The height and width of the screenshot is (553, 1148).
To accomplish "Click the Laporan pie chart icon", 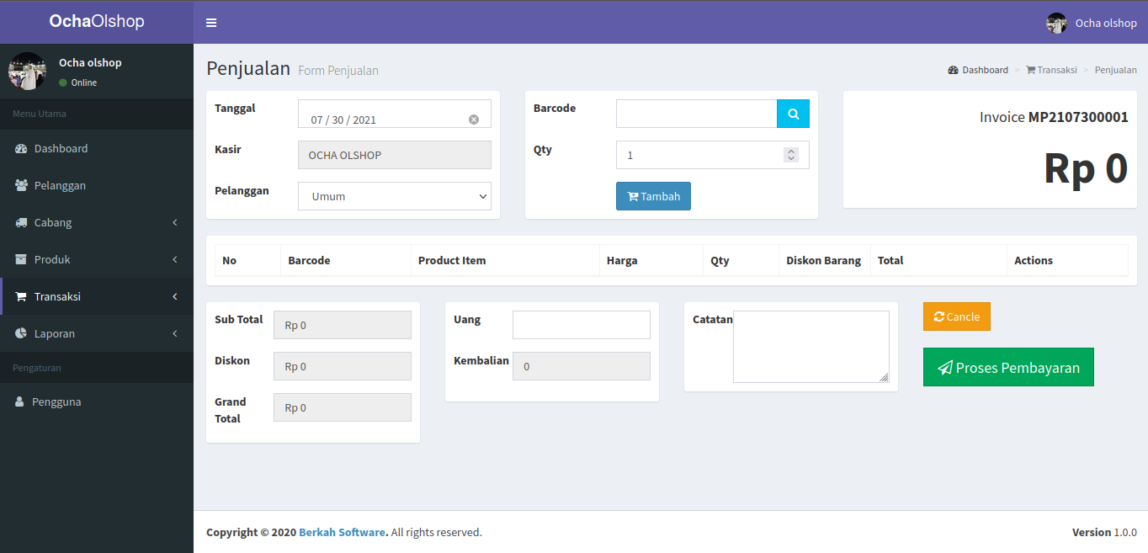I will tap(21, 334).
